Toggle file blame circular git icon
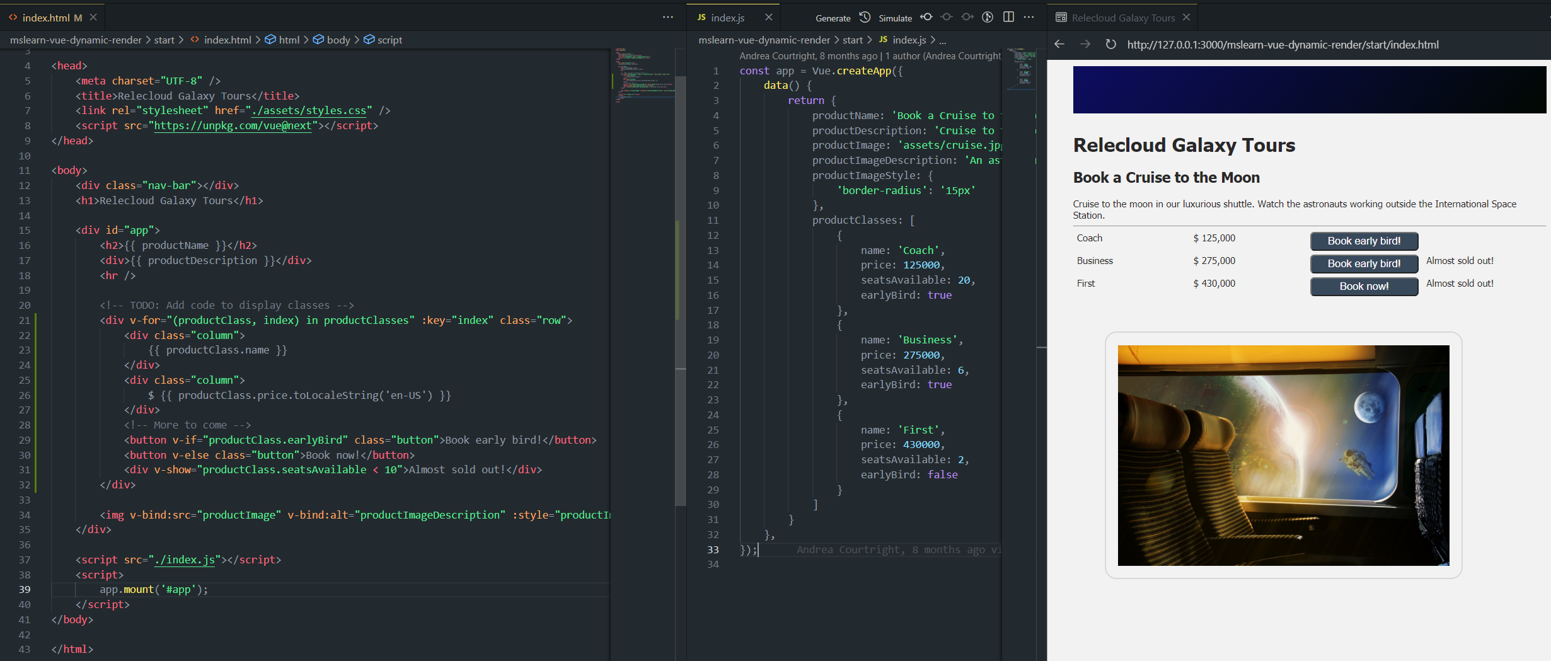The height and width of the screenshot is (661, 1551). click(988, 18)
